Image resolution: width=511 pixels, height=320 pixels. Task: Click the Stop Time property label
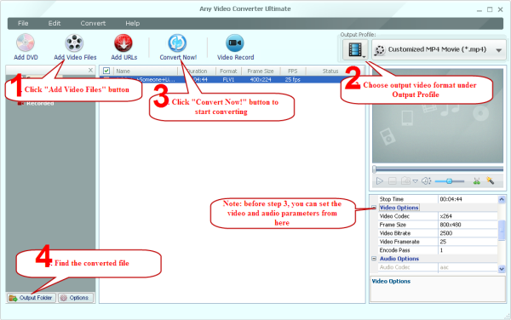click(392, 199)
